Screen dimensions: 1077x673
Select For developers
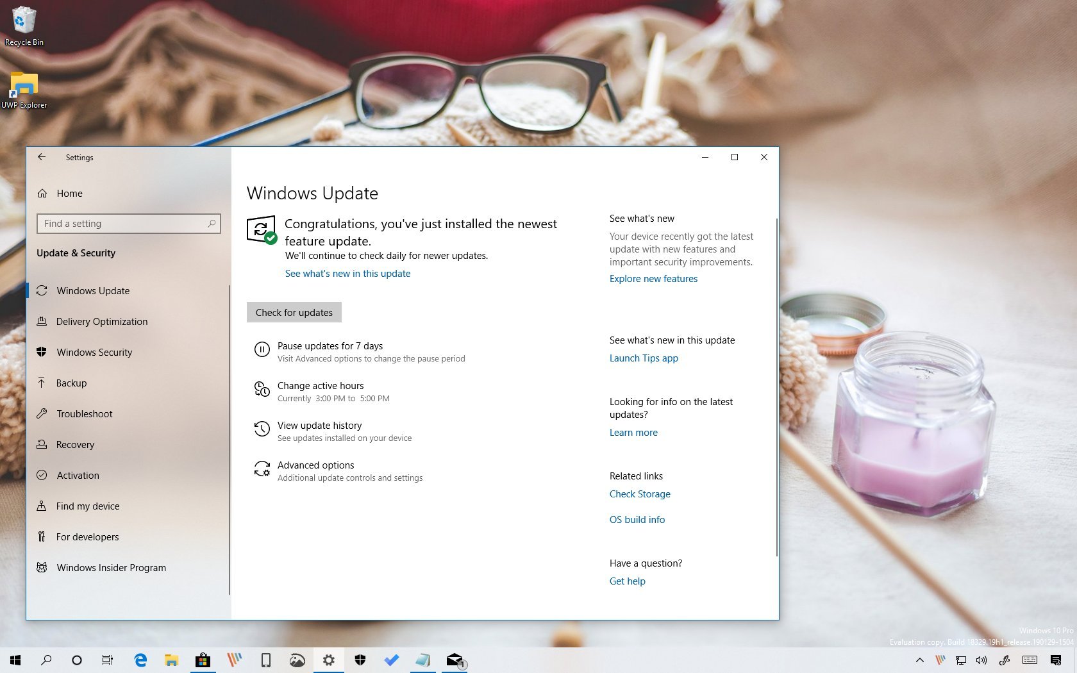coord(87,537)
